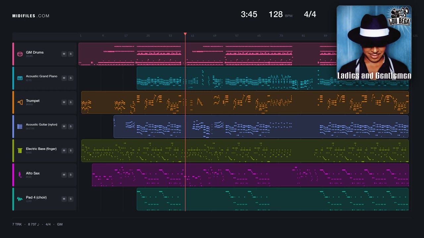This screenshot has width=424, height=238.
Task: Mute the Acoustic Guitar (nylon) track
Action: point(64,126)
